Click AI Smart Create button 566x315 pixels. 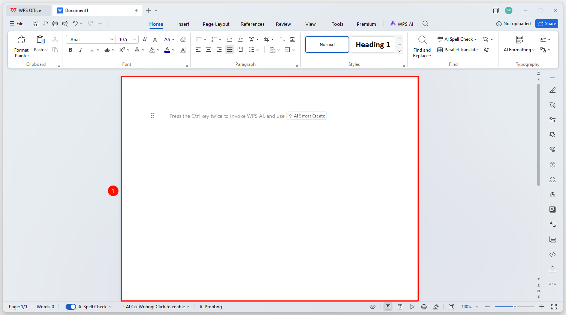(307, 116)
